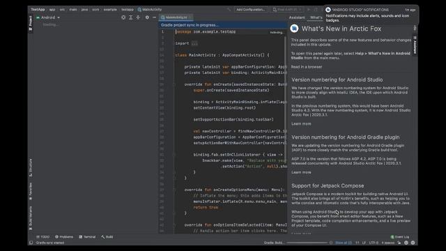Expand the collapsed import block
This screenshot has height=251, width=446.
point(194,43)
